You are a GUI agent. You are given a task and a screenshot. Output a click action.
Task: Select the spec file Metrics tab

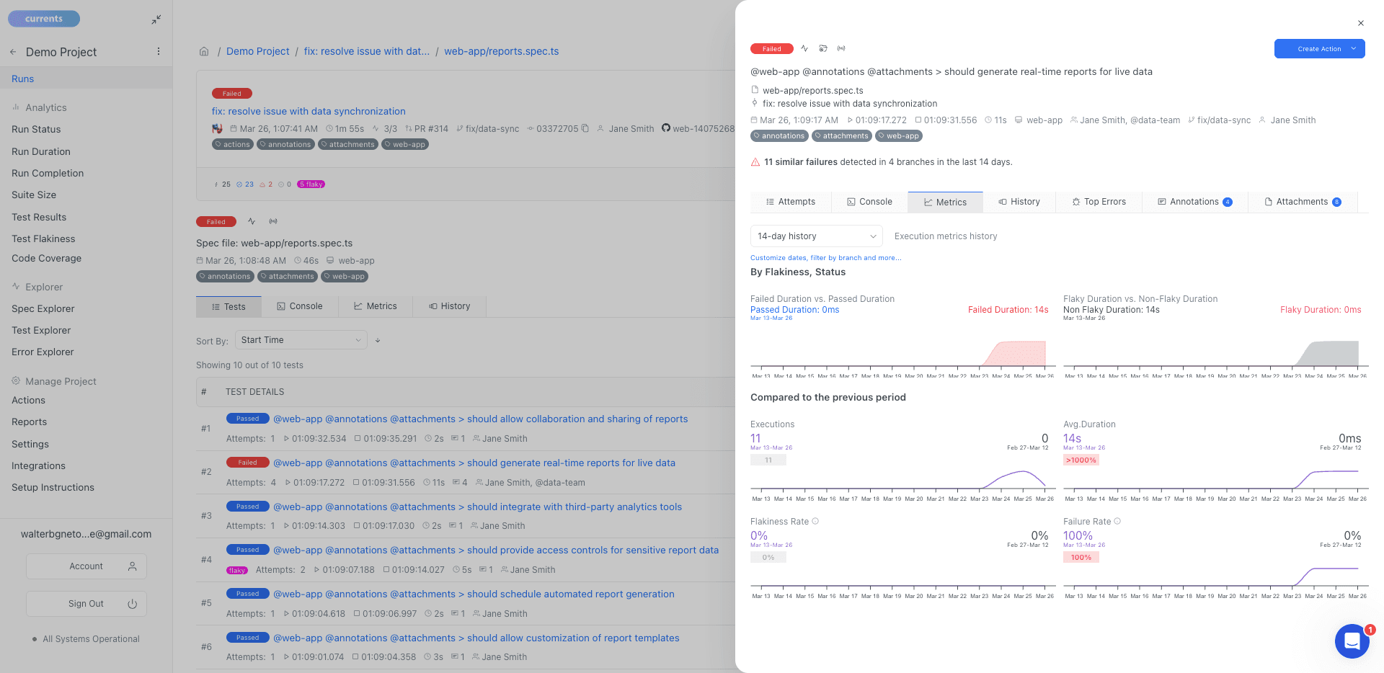[x=376, y=306]
